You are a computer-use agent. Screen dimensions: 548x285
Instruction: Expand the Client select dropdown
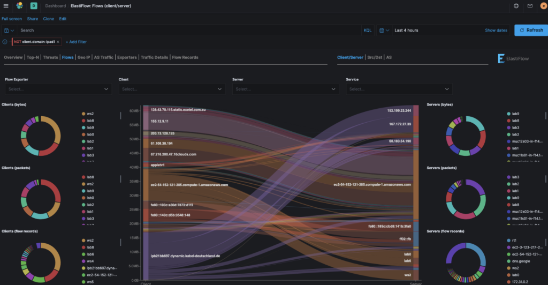click(172, 89)
